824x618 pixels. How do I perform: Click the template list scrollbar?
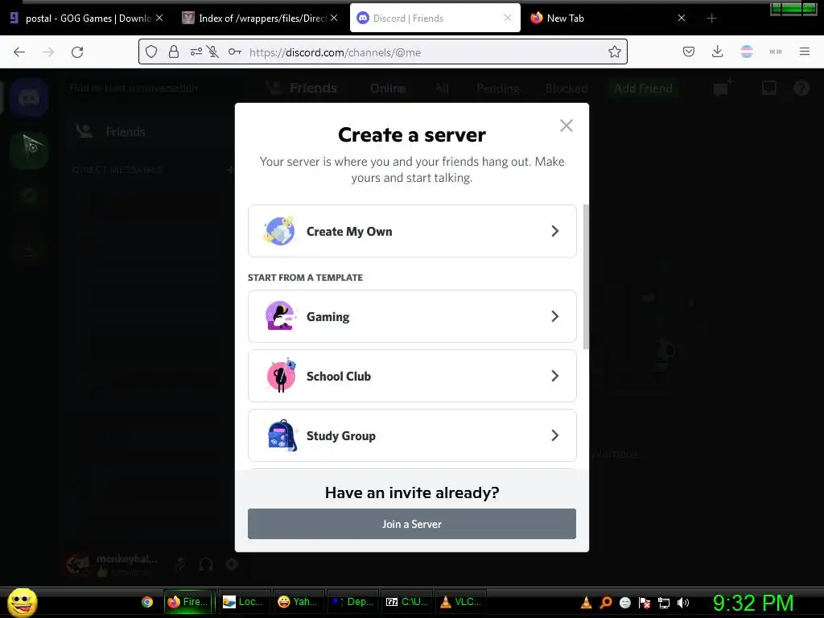click(586, 277)
